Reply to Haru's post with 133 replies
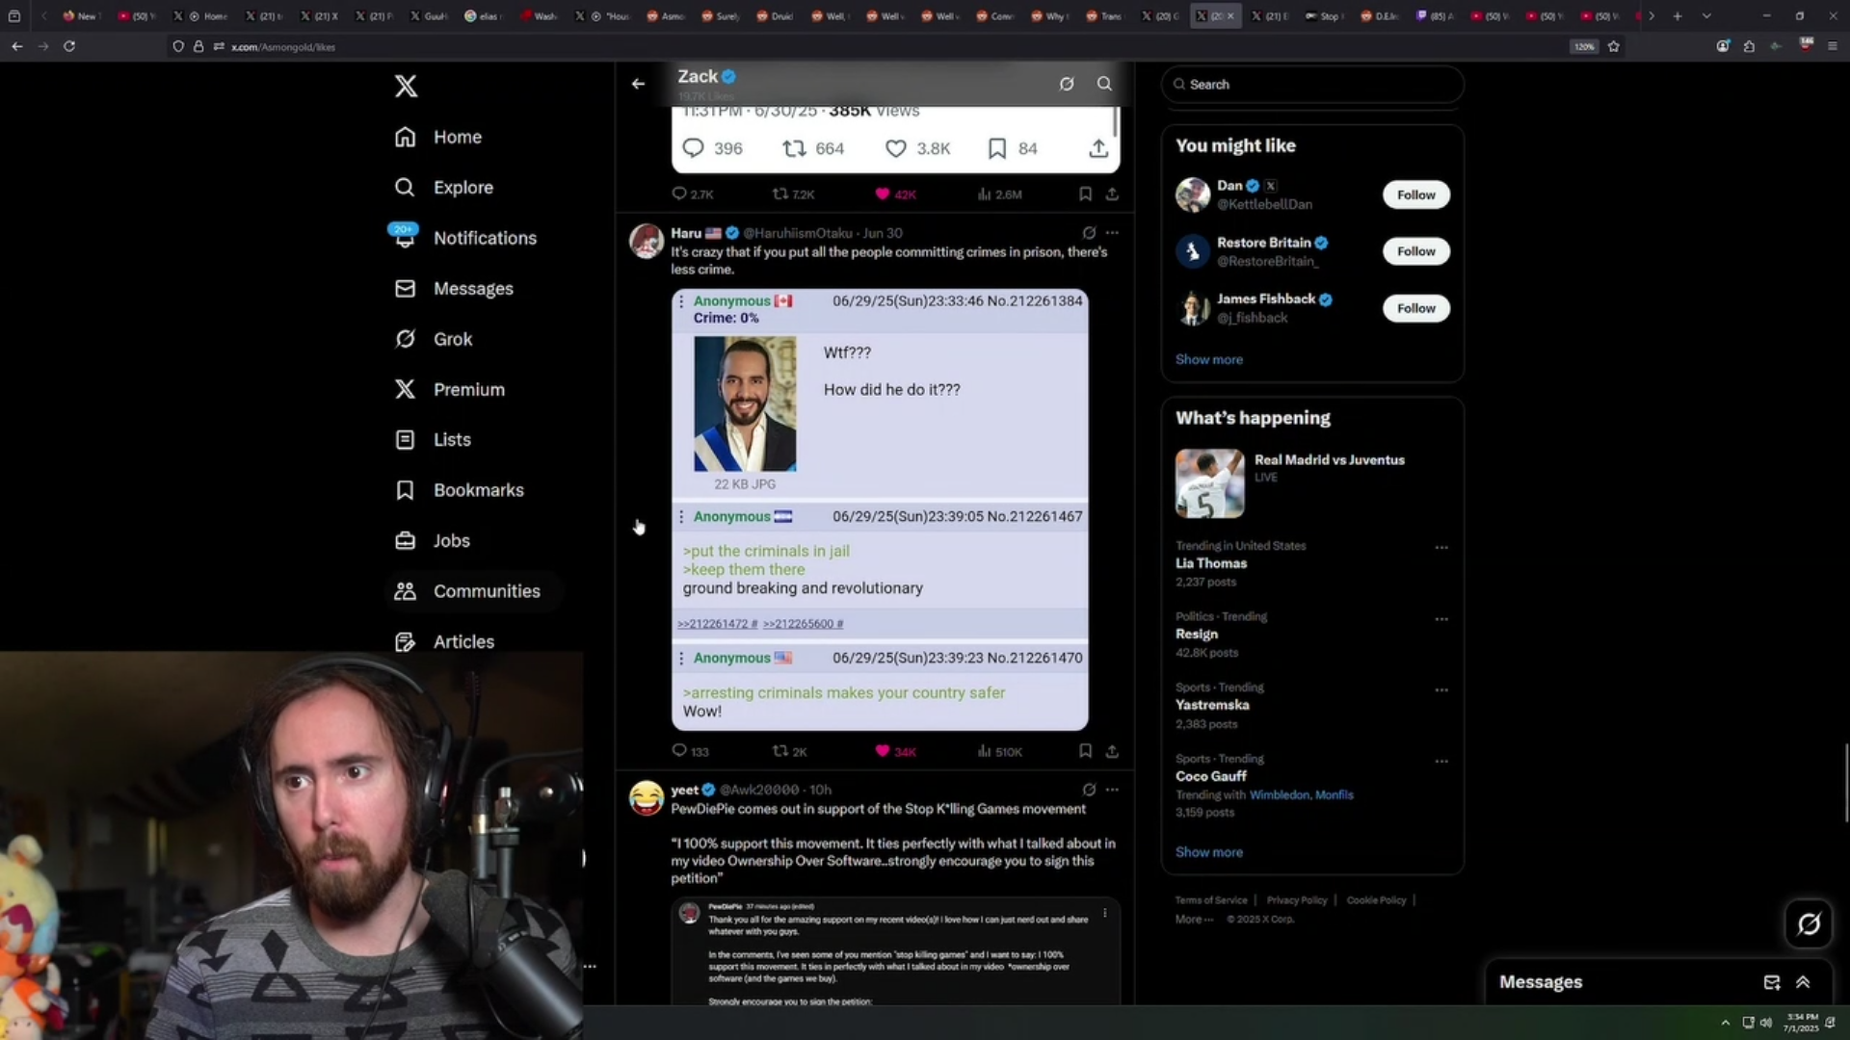Screen dimensions: 1850x1040 pyautogui.click(x=690, y=751)
